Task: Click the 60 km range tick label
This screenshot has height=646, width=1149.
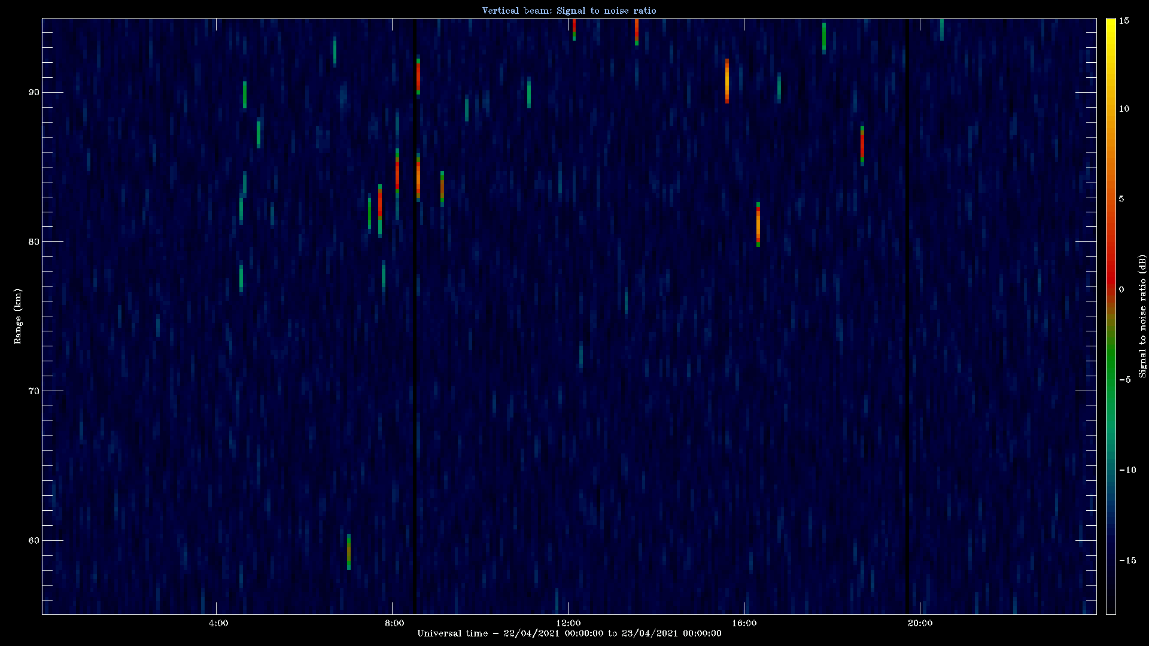Action: tap(34, 541)
